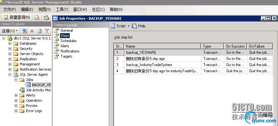
Task: Collapse the dbv1 server node
Action: point(4,38)
